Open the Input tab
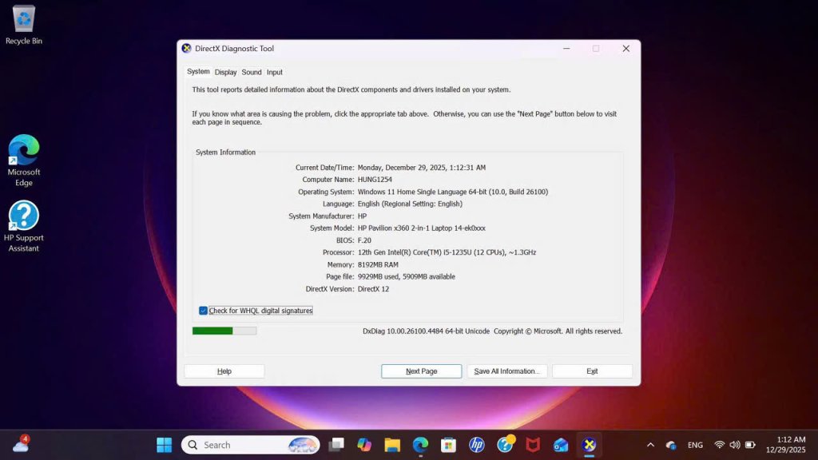818x460 pixels. 275,73
